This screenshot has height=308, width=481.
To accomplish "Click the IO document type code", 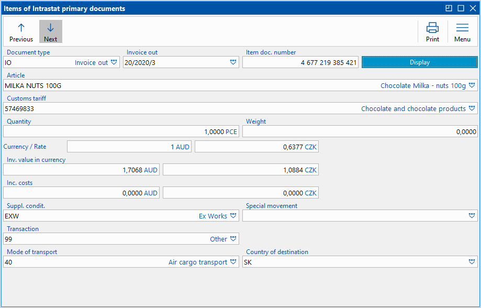I will [x=8, y=63].
